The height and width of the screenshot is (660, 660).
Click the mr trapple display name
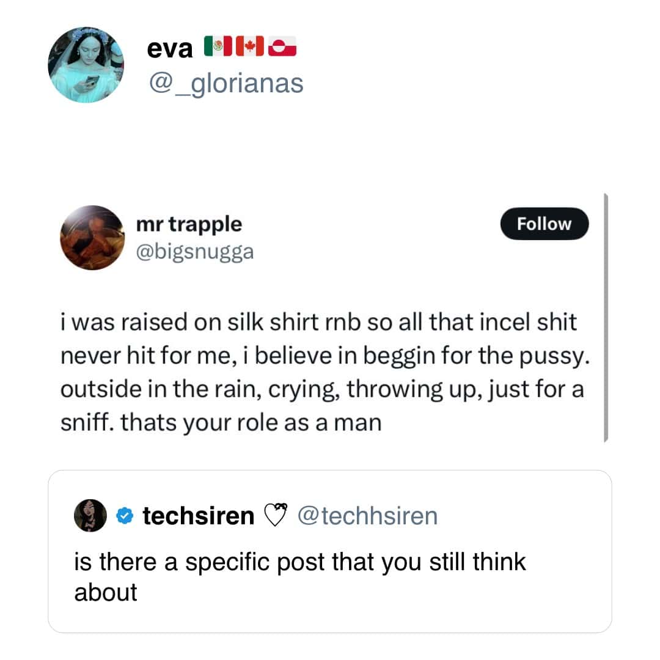coord(189,224)
